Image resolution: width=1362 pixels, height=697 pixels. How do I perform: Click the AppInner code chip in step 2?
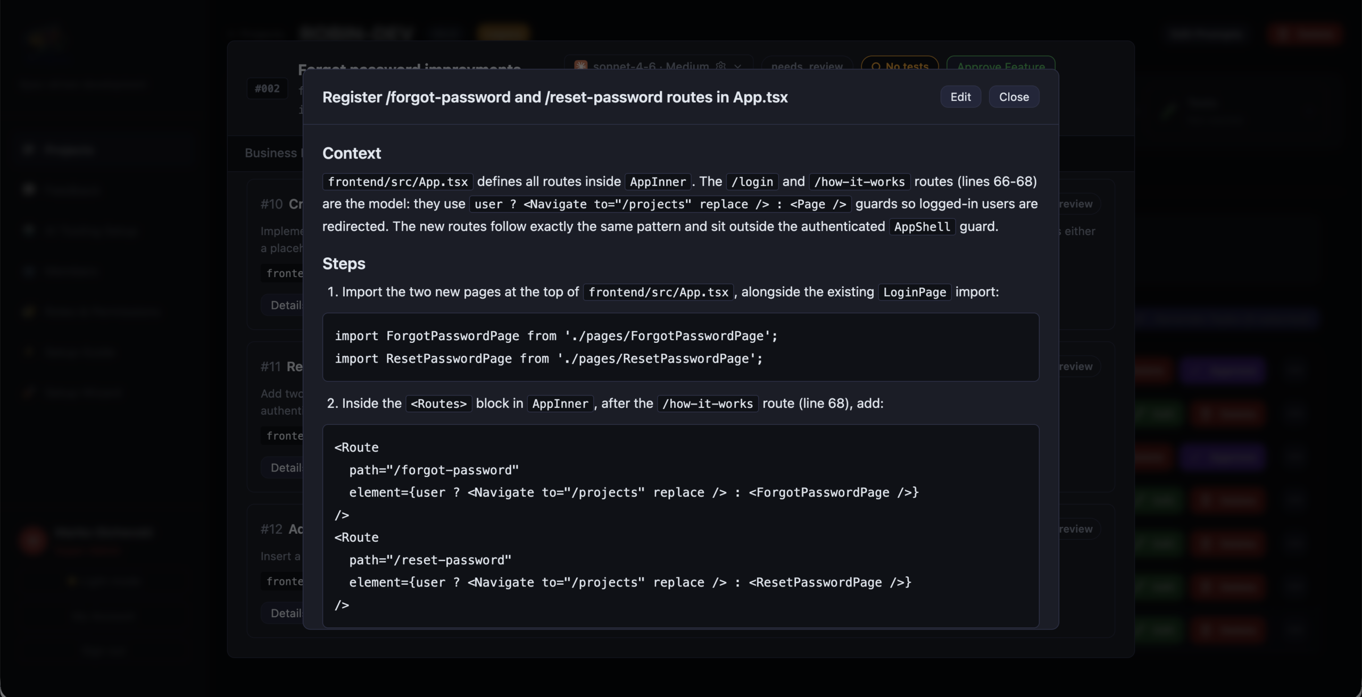pos(560,404)
